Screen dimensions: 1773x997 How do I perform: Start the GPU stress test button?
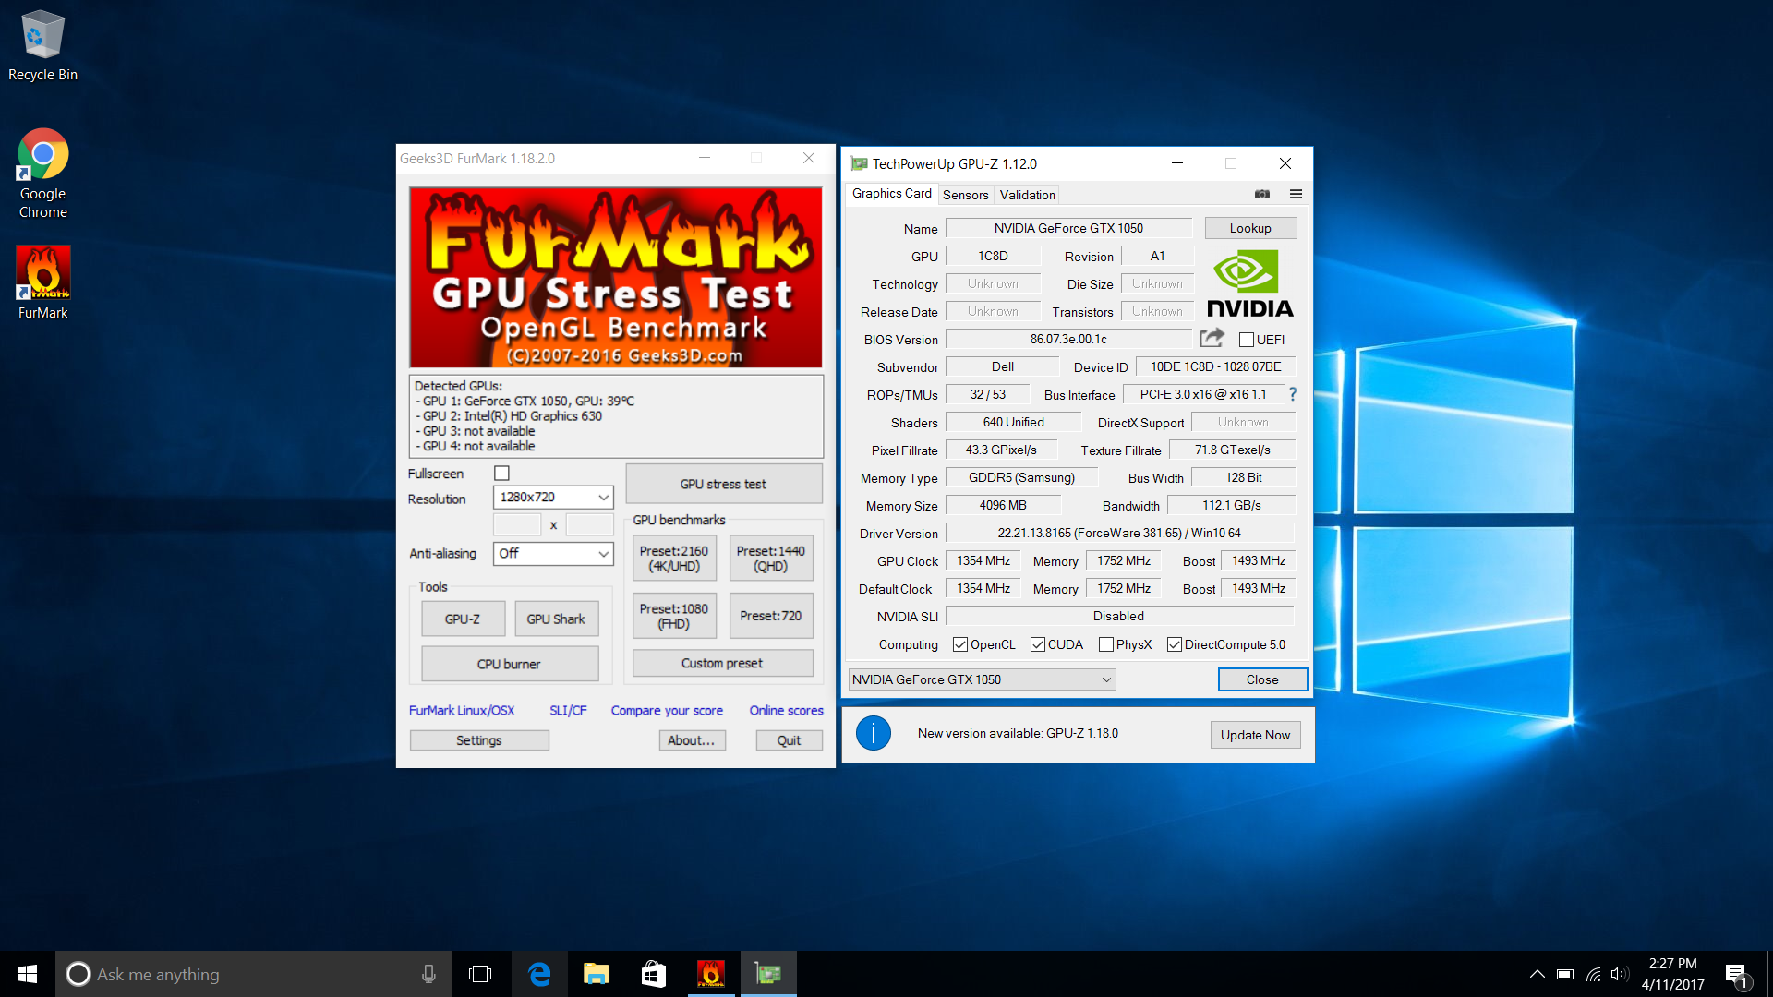pyautogui.click(x=723, y=484)
